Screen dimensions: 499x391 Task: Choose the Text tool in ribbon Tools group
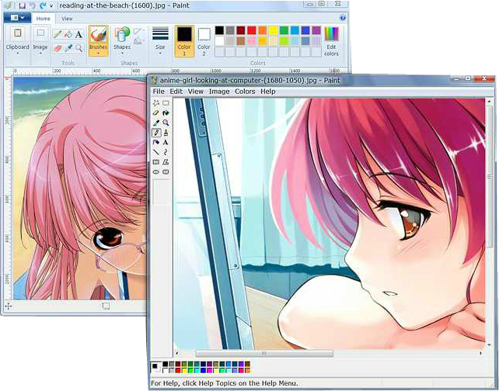click(79, 34)
